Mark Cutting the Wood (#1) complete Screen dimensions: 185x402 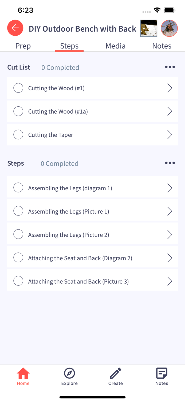pyautogui.click(x=18, y=88)
